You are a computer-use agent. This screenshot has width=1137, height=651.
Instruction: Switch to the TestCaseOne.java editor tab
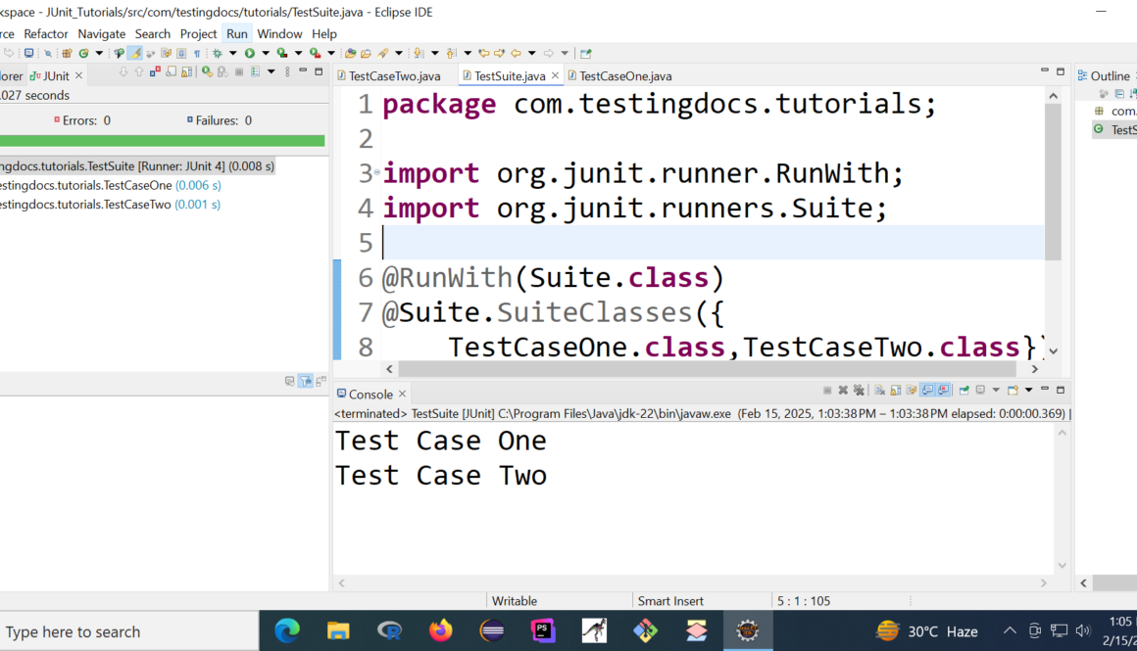(624, 75)
